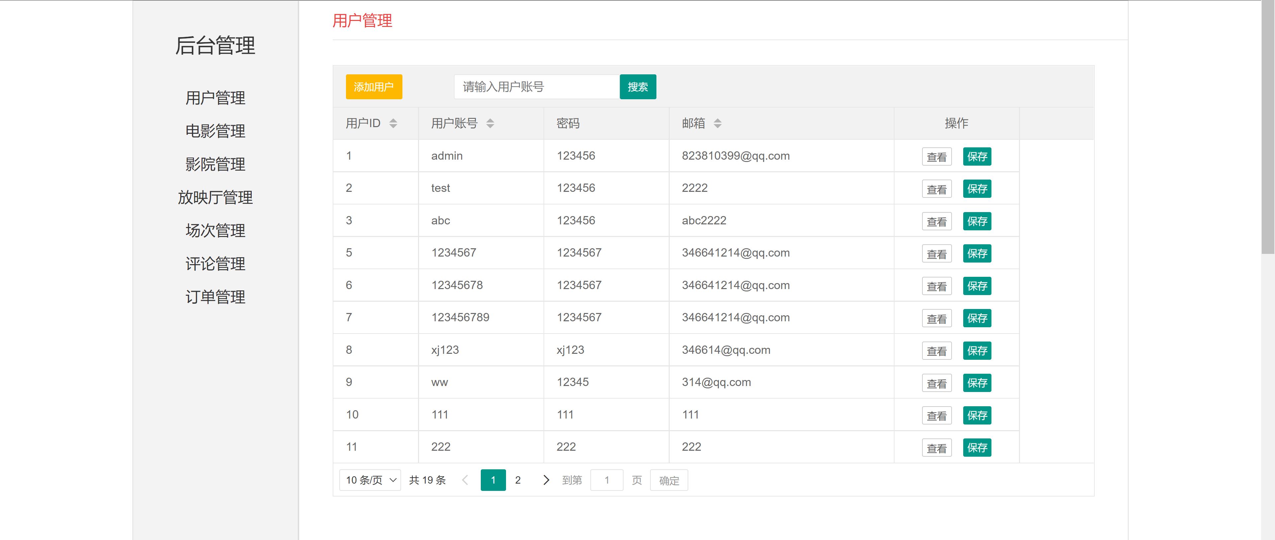Click the user account search input field

(536, 87)
